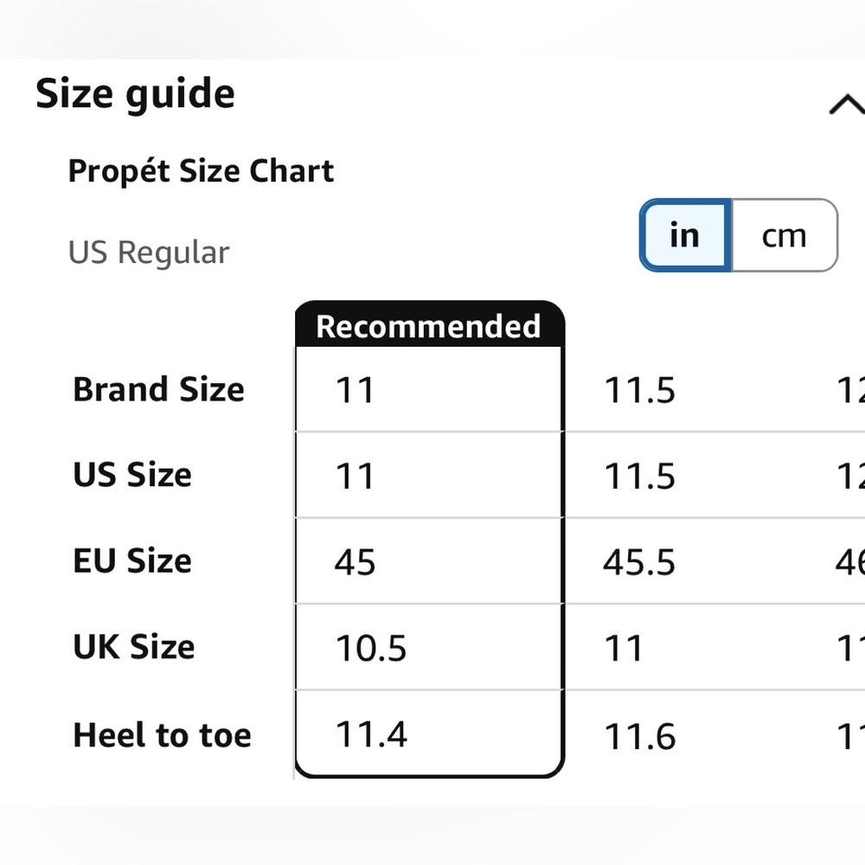Click the Heel to toe row label
865x865 pixels.
163,734
